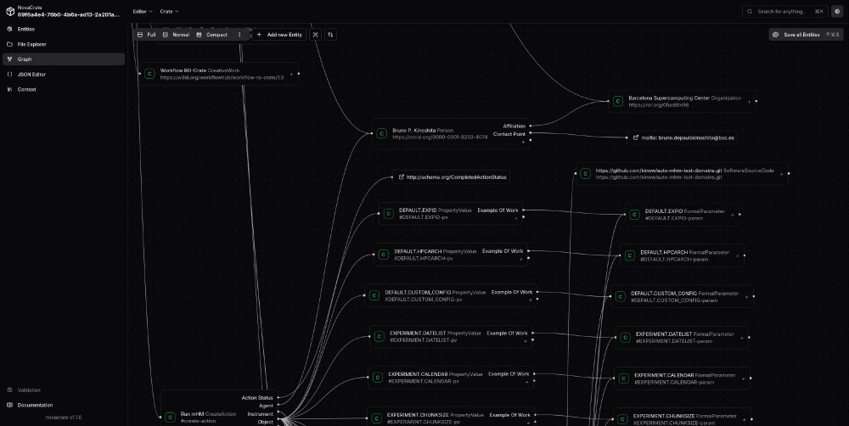Click Example Of Work on DEFAULT.HPCARCH-pv

click(x=503, y=251)
